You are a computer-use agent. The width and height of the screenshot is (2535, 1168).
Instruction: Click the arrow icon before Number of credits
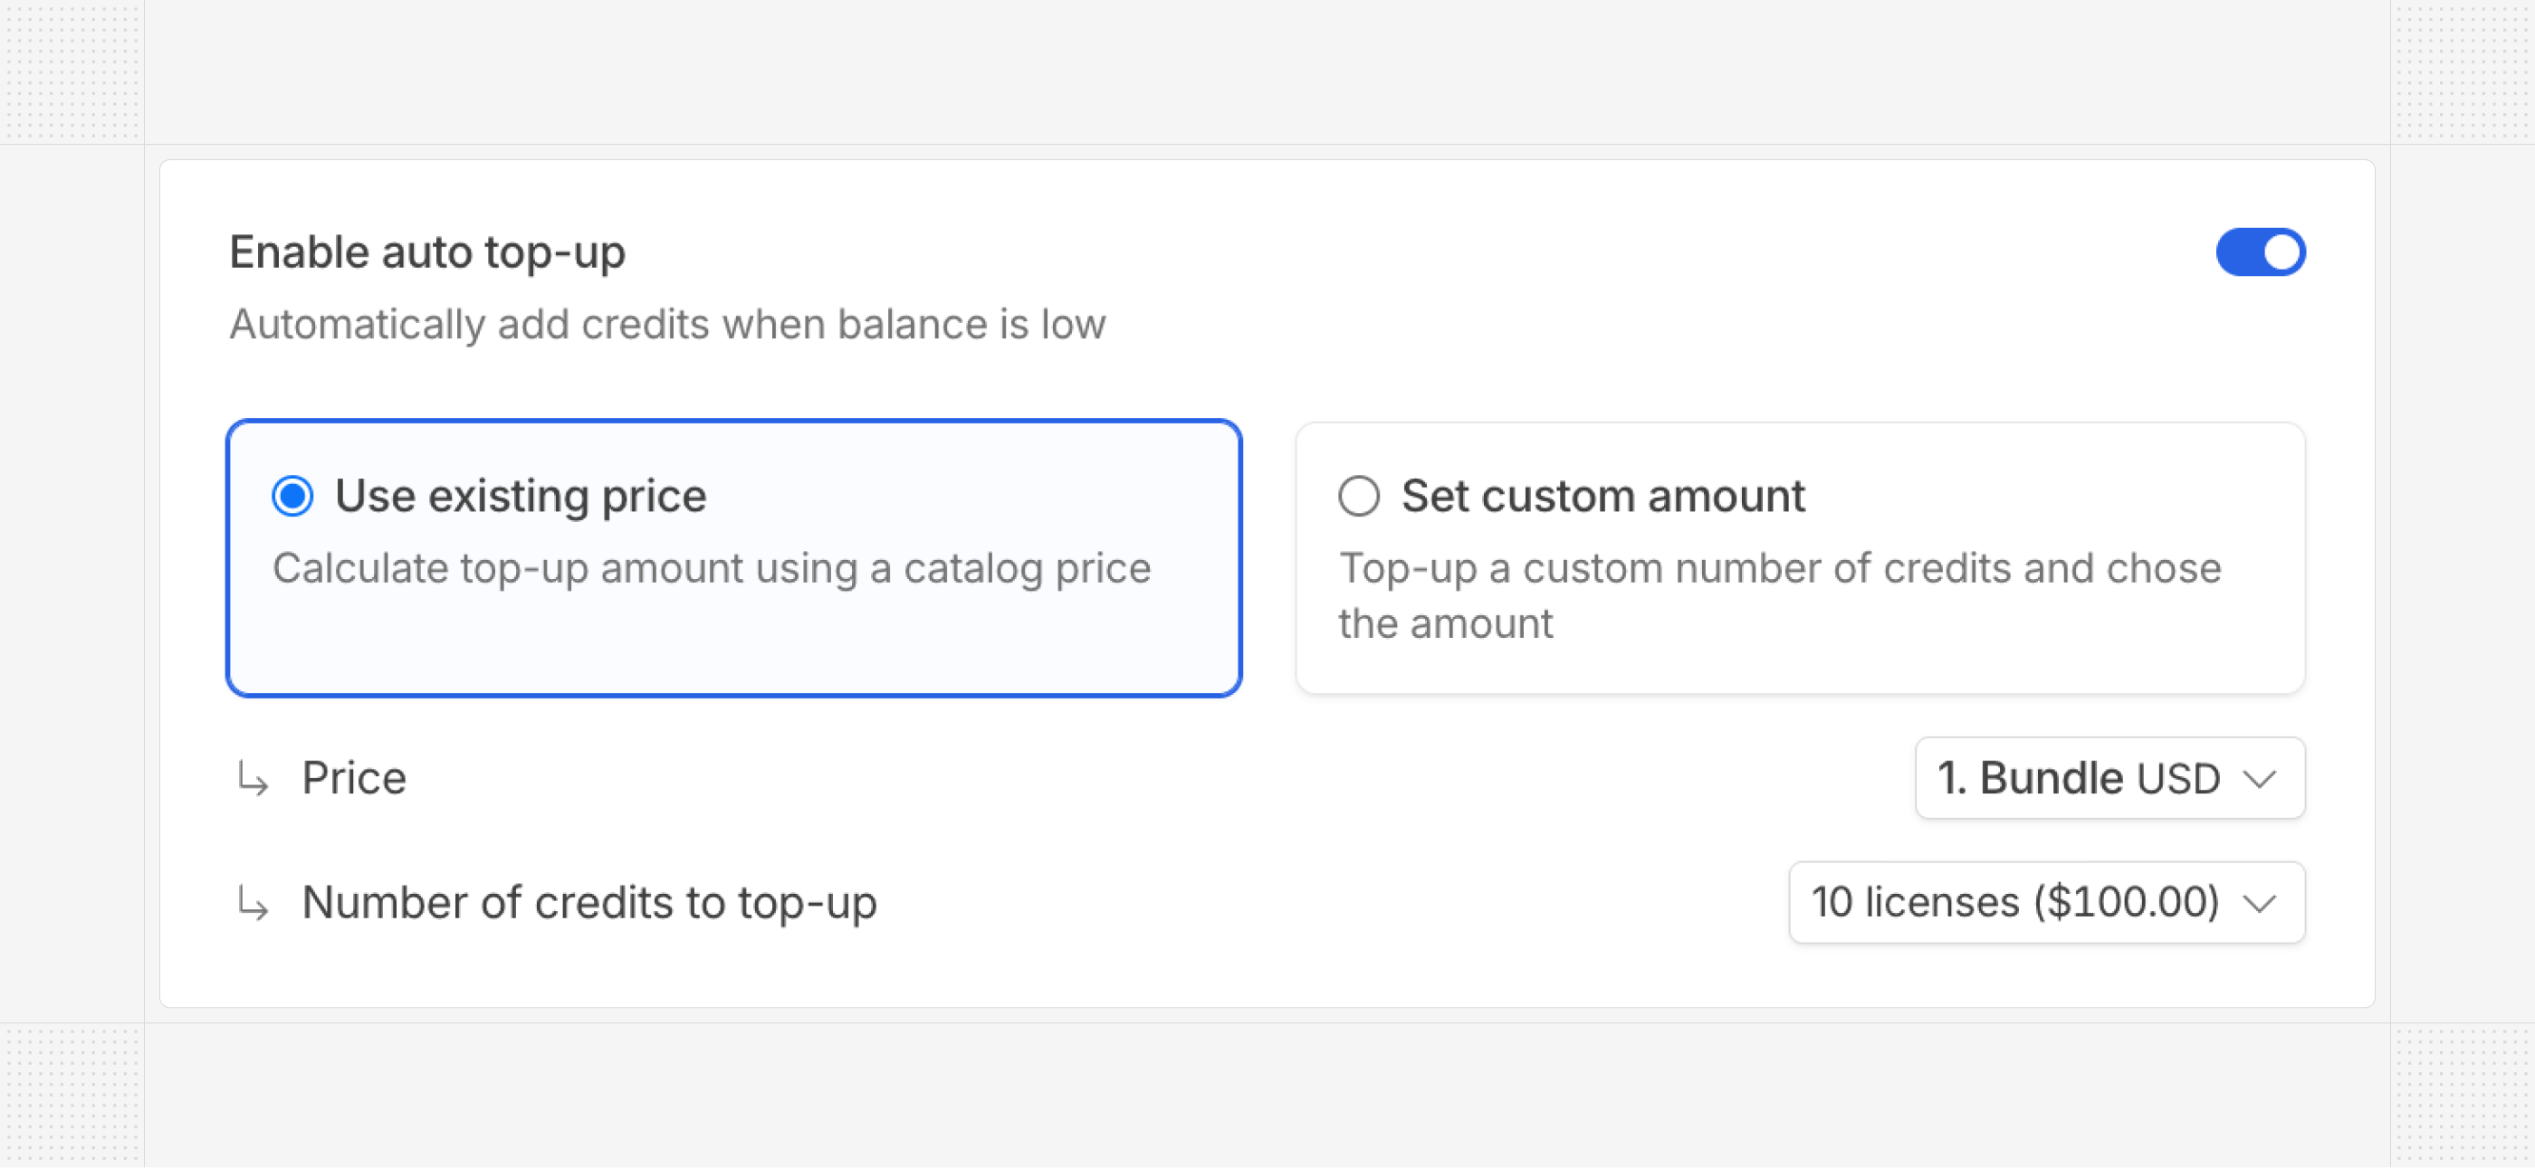point(253,903)
